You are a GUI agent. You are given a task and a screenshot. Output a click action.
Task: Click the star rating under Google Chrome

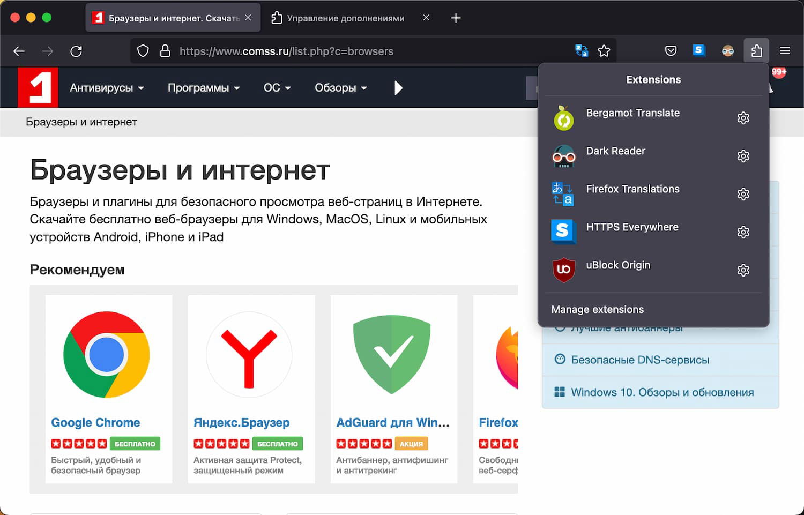click(x=79, y=444)
